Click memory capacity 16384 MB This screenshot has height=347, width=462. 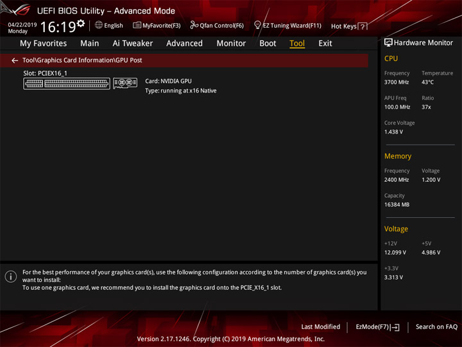(397, 204)
